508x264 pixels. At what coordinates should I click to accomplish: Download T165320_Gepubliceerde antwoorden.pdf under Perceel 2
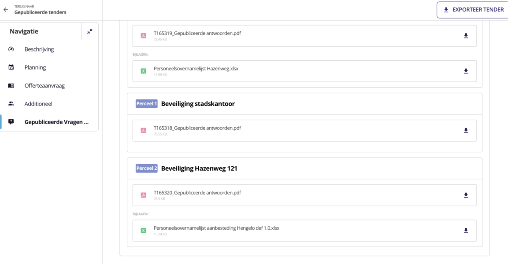click(466, 195)
